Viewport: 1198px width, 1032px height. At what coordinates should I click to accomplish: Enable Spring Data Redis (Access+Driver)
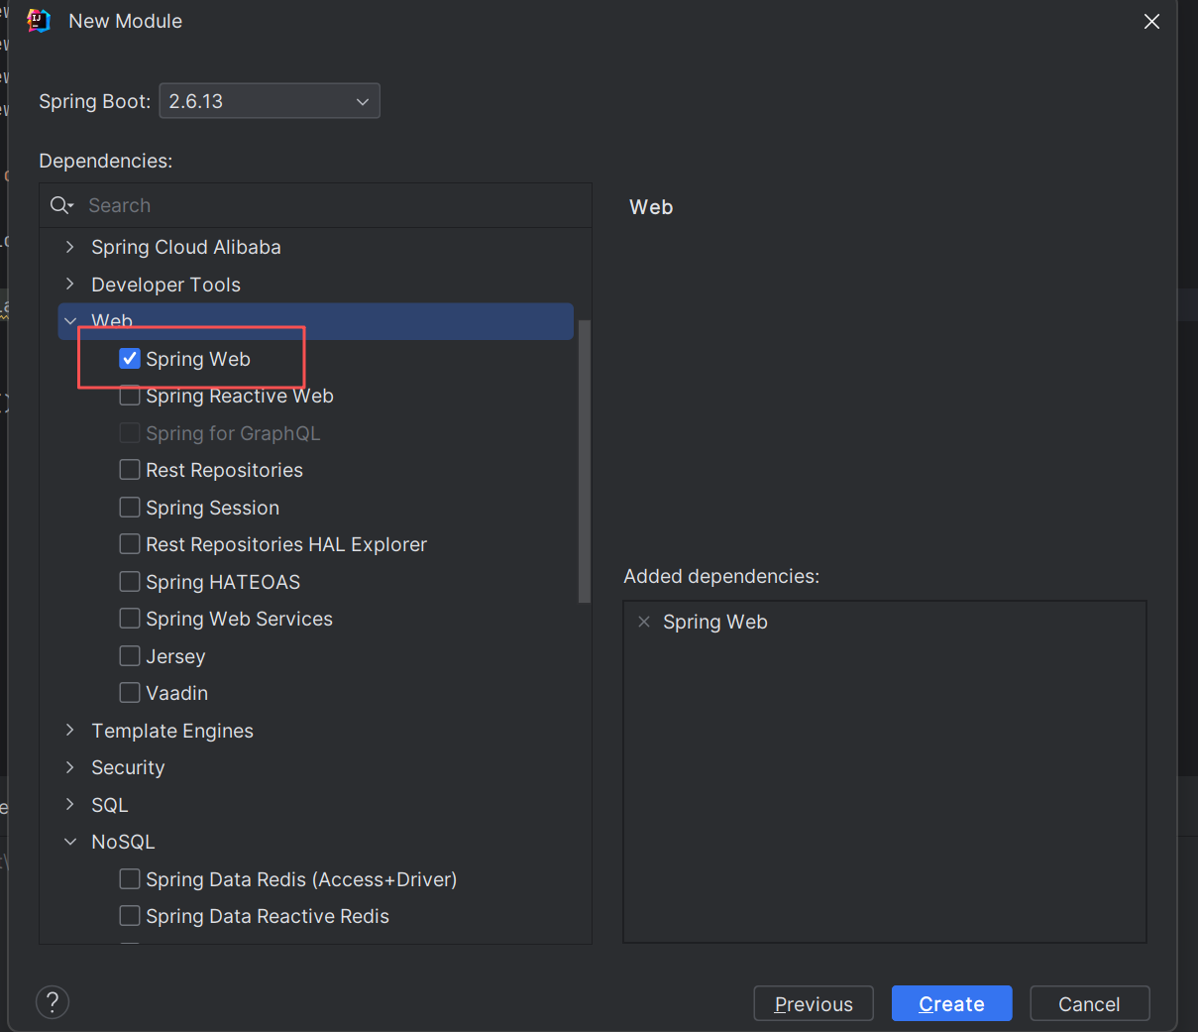pos(130,879)
